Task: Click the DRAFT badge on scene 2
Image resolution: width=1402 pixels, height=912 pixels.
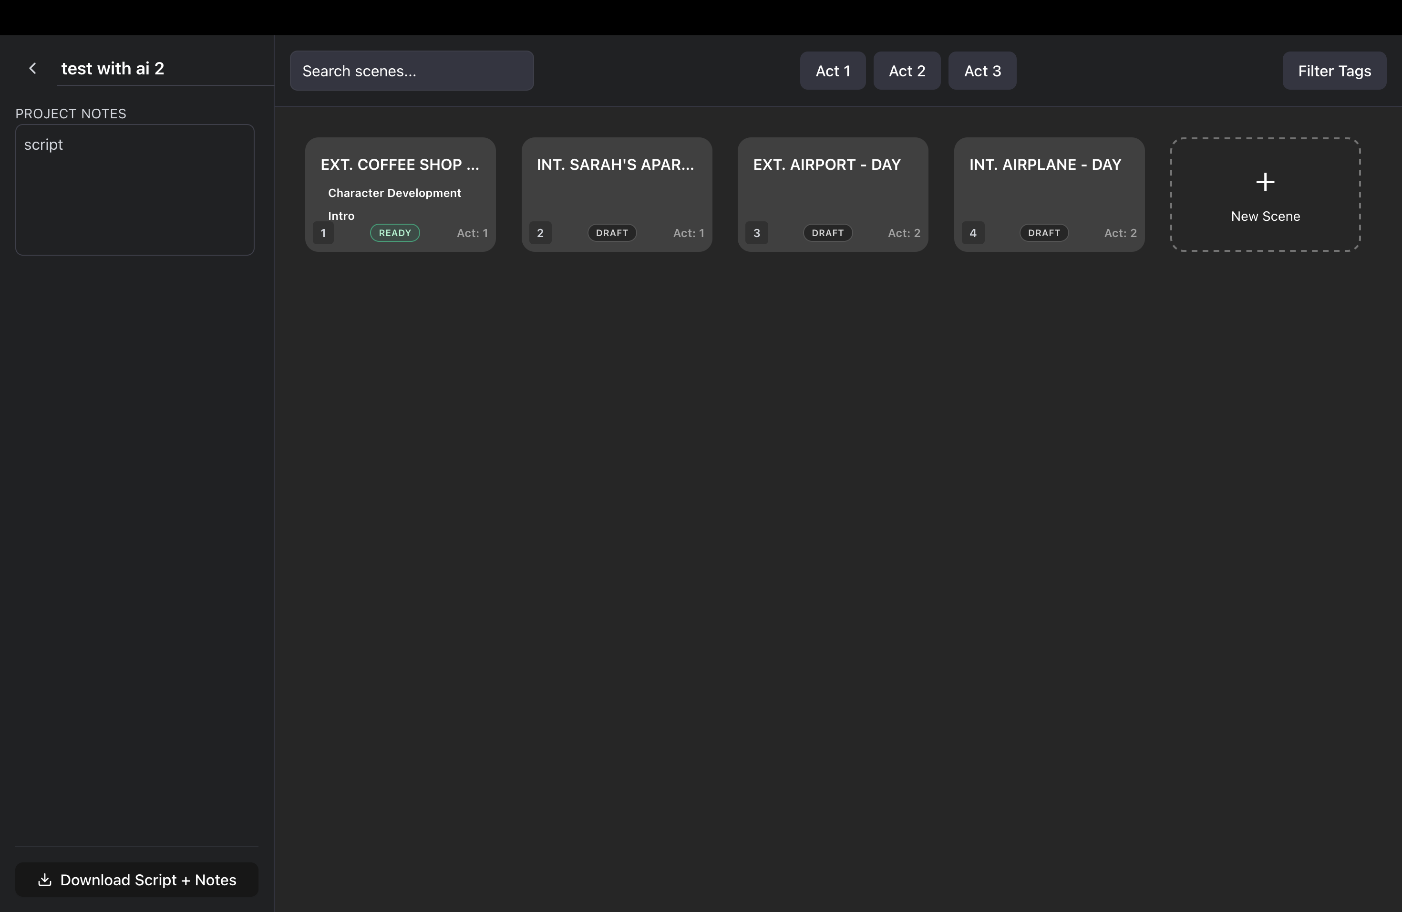Action: tap(611, 233)
